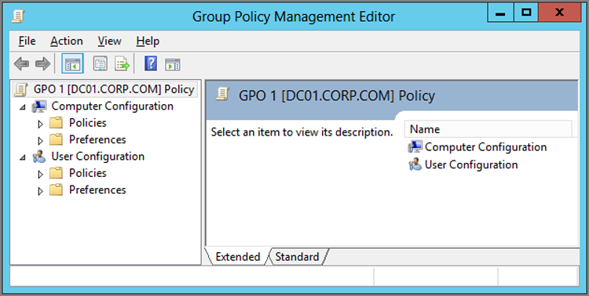Open the File menu
Screen dimensions: 589x296
(27, 41)
